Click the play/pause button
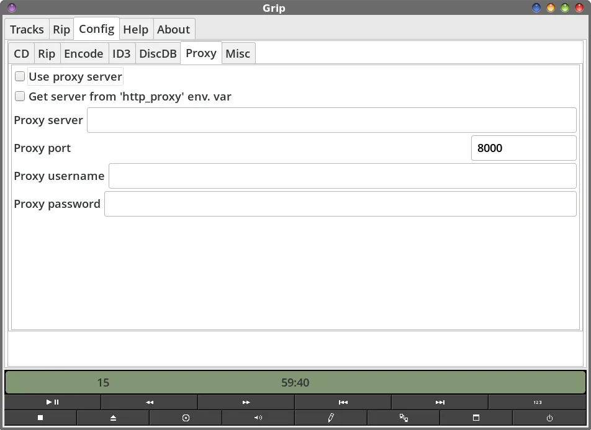The image size is (591, 430). point(52,402)
